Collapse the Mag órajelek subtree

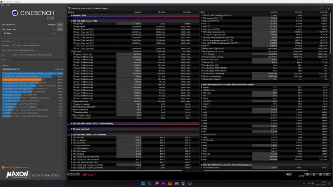[x=72, y=27]
